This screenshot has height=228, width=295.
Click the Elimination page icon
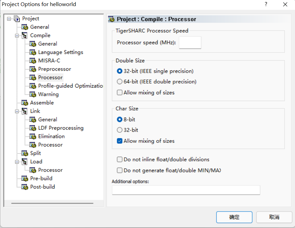pyautogui.click(x=33, y=136)
